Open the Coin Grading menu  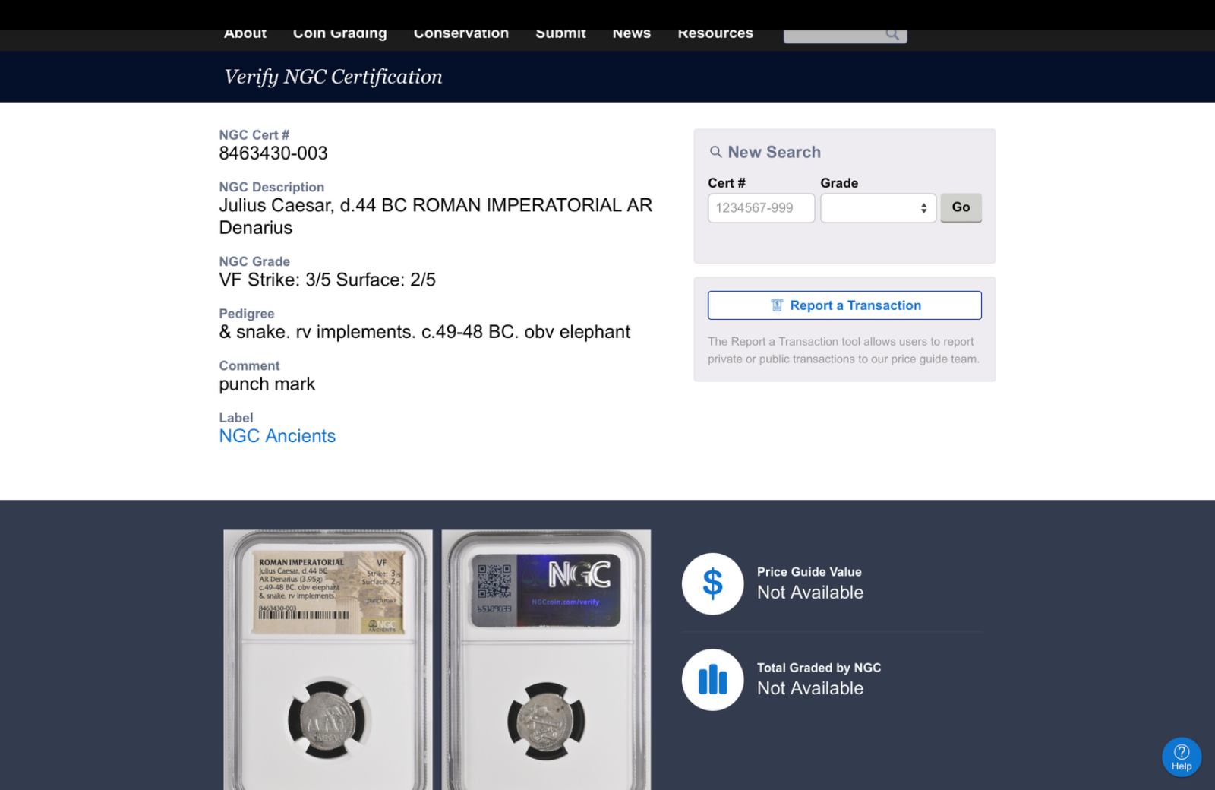click(340, 34)
